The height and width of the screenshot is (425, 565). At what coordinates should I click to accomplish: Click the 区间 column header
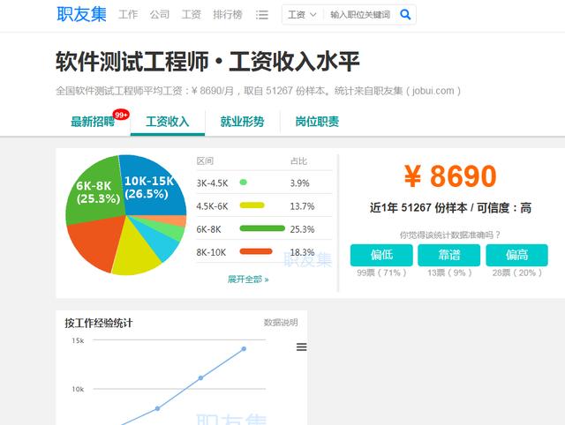click(x=205, y=161)
